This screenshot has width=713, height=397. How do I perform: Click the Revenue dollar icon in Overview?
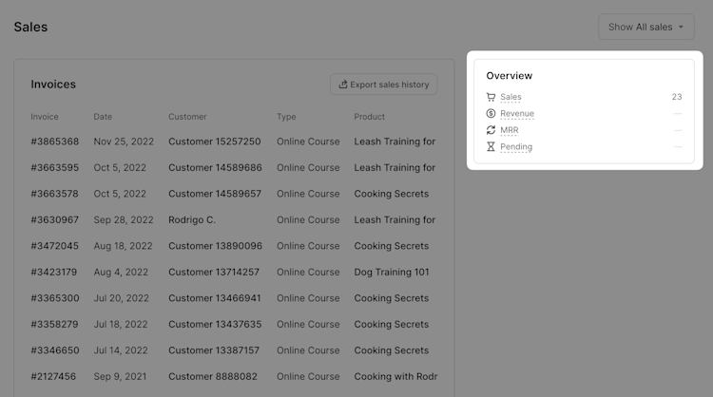491,113
